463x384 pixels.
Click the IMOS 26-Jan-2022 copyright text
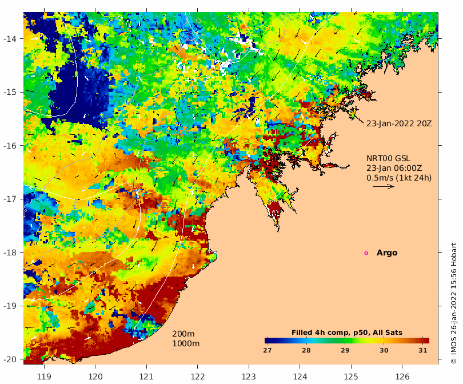click(453, 303)
